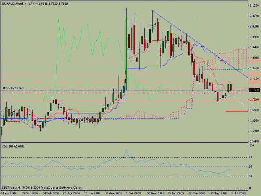Screen dimensions: 261x196
Task: Click the current price tag 1.7650
Action: (254, 90)
